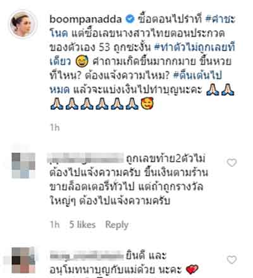The width and height of the screenshot is (253, 278).
Task: Like the first comment with heart icon
Action: pos(231,163)
